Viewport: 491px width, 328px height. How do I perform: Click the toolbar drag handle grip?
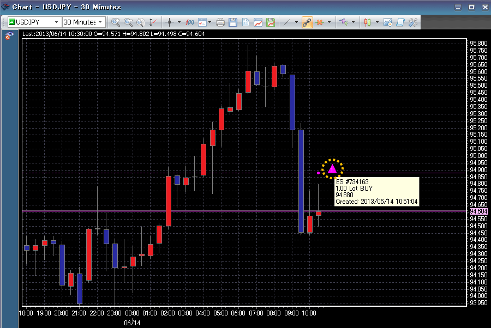click(4, 22)
